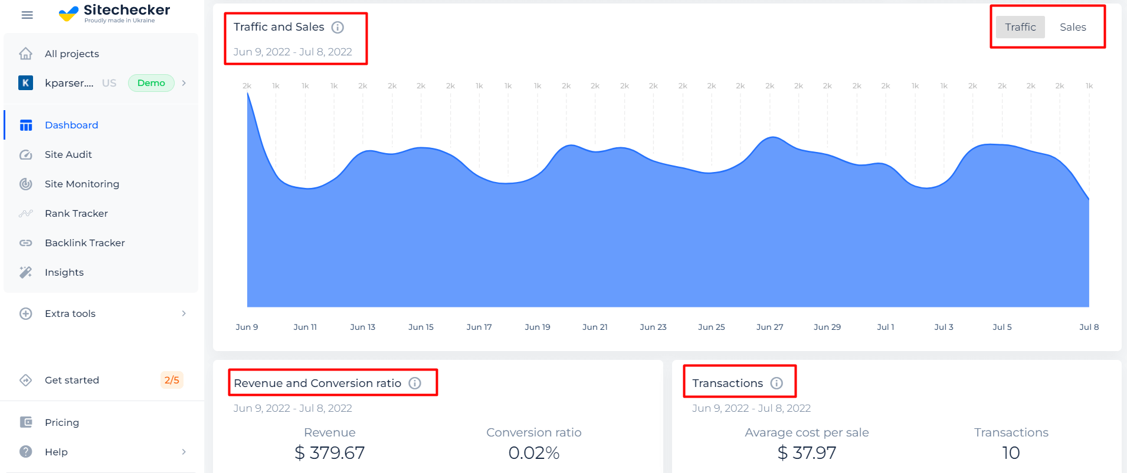Open Rank Tracker section
1127x473 pixels.
(76, 213)
